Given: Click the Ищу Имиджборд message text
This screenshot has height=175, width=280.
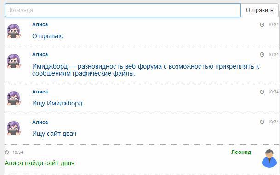Looking at the screenshot, I should 57,104.
